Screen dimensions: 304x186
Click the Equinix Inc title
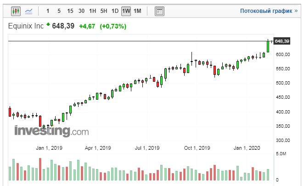pos(26,26)
